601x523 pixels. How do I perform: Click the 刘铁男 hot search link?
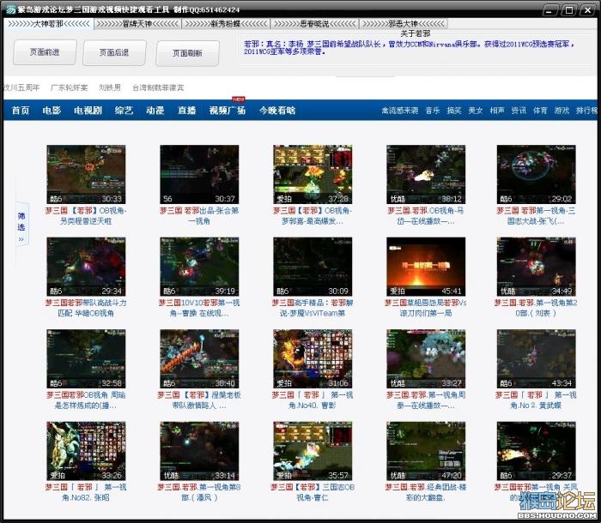(110, 87)
